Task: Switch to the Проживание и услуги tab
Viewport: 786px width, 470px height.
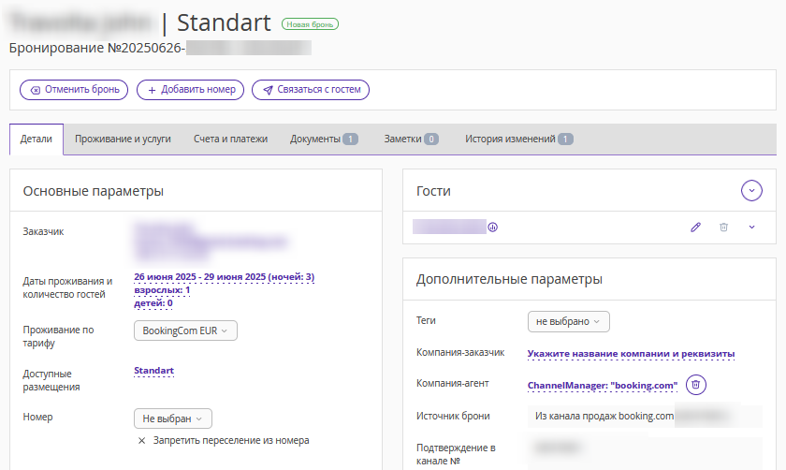Action: tap(123, 139)
